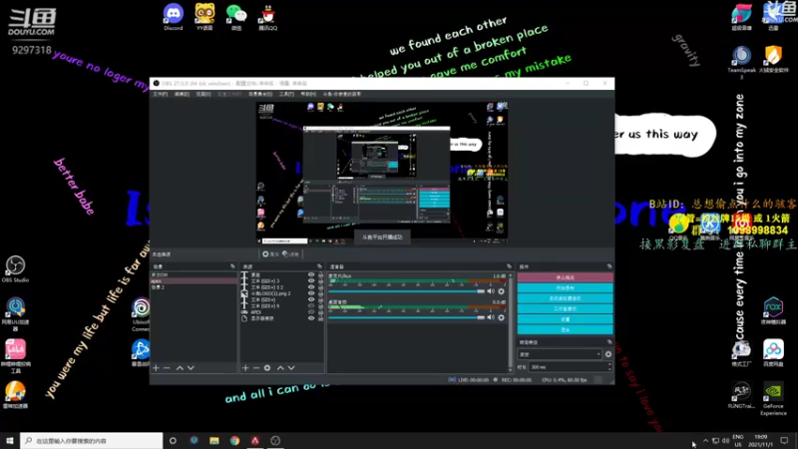This screenshot has height=449, width=798.
Task: Click the start recording button
Action: [x=565, y=288]
